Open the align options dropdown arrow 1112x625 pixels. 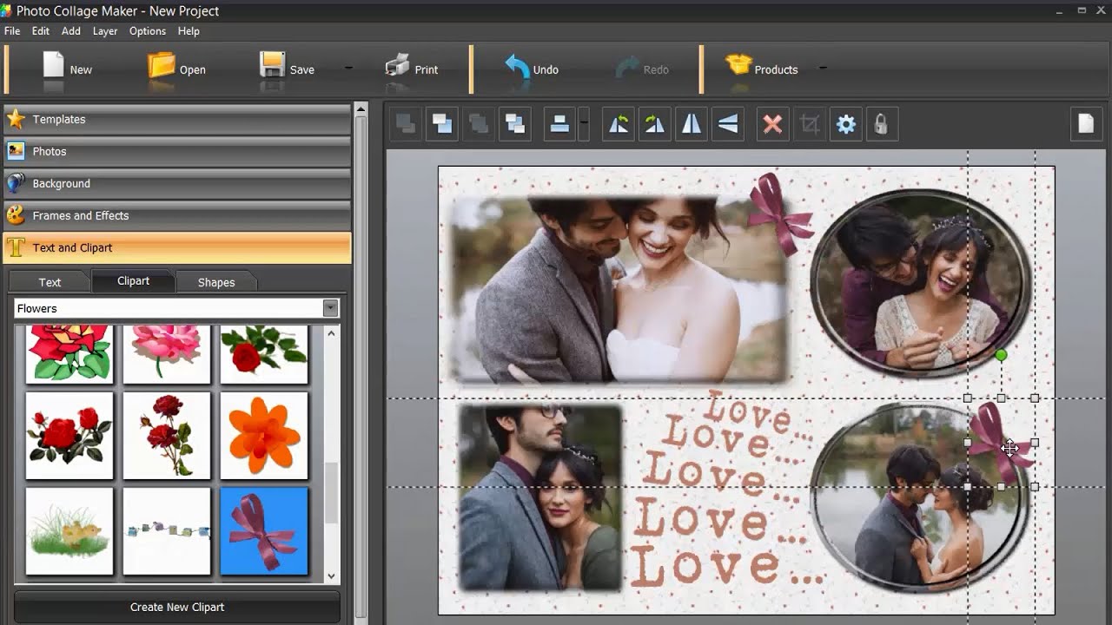pos(584,124)
